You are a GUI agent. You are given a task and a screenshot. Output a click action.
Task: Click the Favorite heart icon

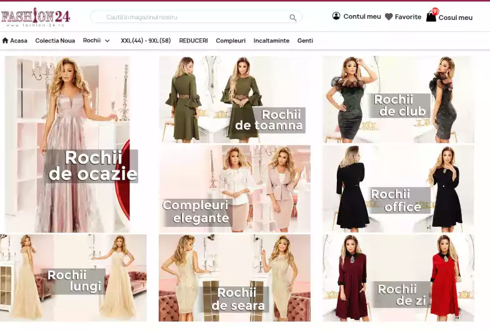389,17
